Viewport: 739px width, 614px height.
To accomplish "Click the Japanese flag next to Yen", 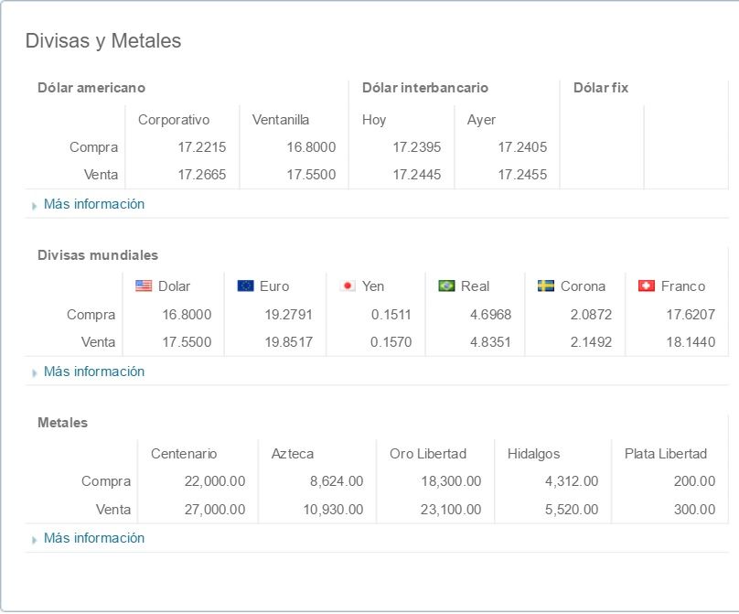I will point(348,285).
